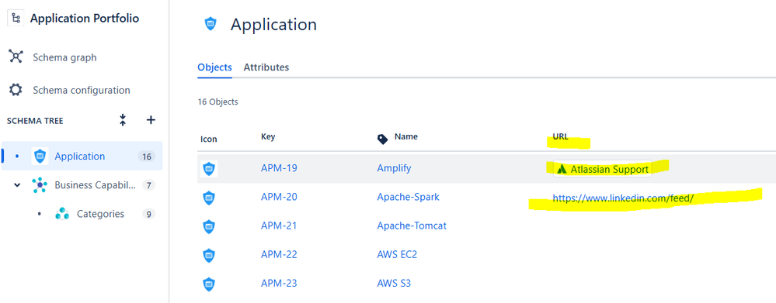
Task: Open the linkedin.com feed URL
Action: (x=624, y=198)
